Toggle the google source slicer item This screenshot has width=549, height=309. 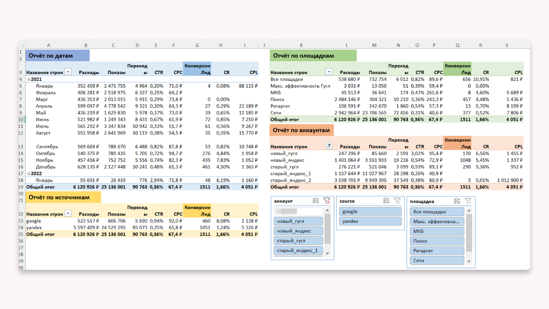(371, 211)
